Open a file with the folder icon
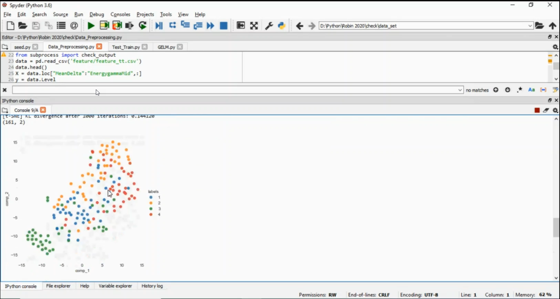The width and height of the screenshot is (560, 299). (23, 26)
